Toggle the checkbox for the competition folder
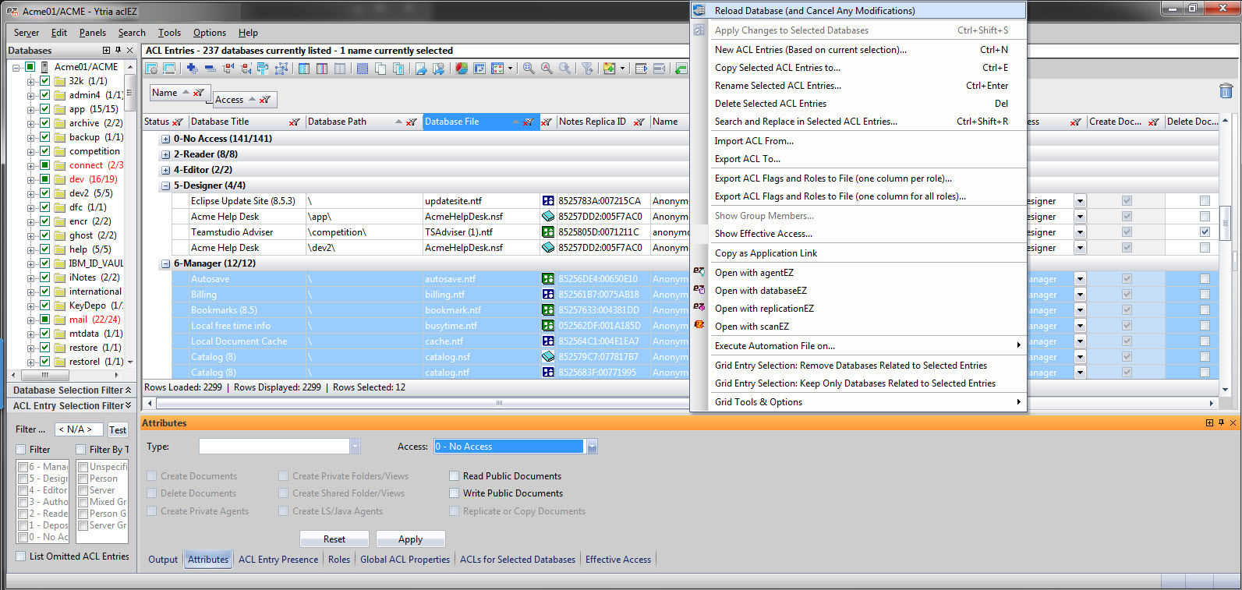The width and height of the screenshot is (1242, 590). point(44,151)
